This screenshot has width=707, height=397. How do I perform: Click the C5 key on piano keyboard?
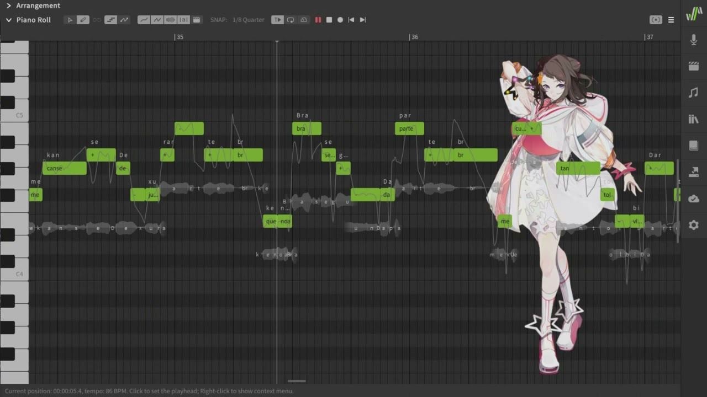(14, 115)
